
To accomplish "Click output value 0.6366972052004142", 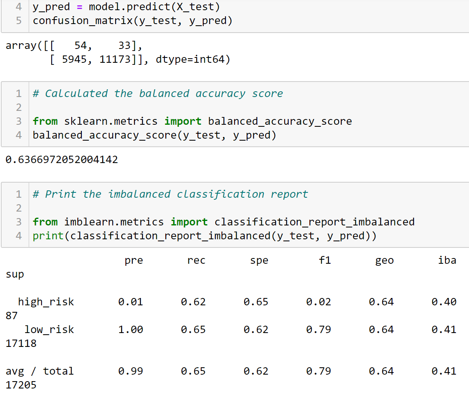I will coord(61,160).
